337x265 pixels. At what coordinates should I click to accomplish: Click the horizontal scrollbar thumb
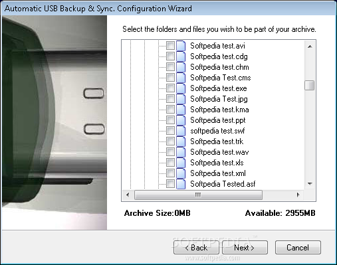tap(198, 195)
